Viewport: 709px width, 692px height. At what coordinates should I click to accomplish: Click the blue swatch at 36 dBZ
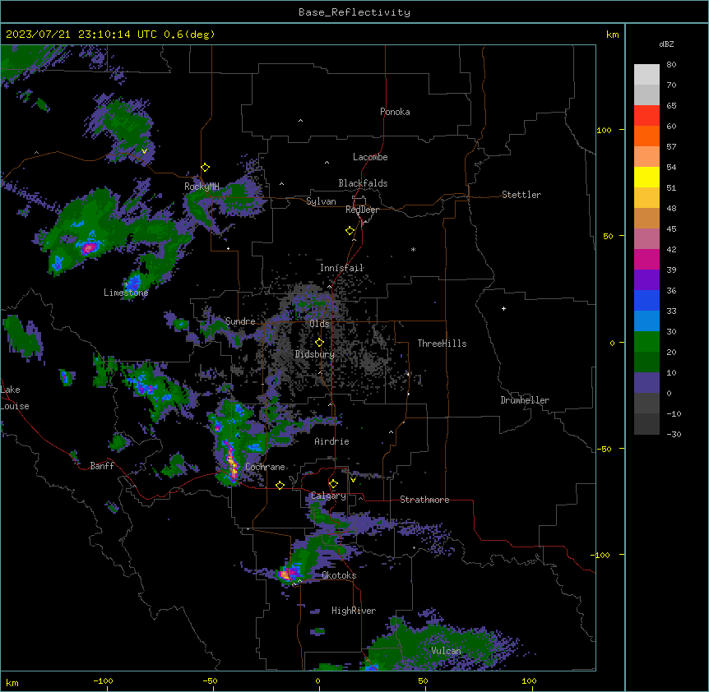coord(646,300)
